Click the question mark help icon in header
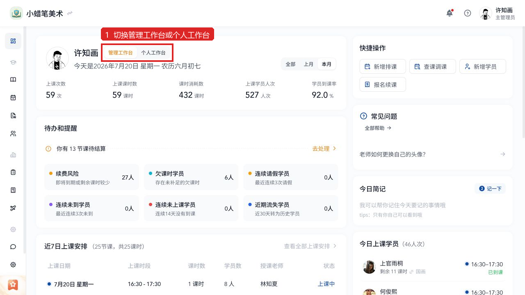Image resolution: width=525 pixels, height=295 pixels. (x=468, y=13)
